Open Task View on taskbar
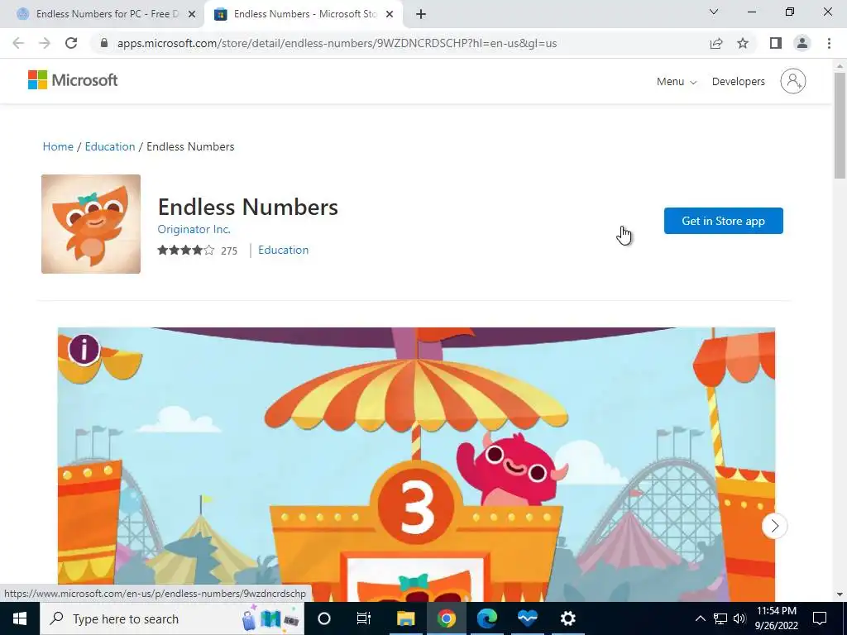Screen dimensions: 847x635 [364, 618]
